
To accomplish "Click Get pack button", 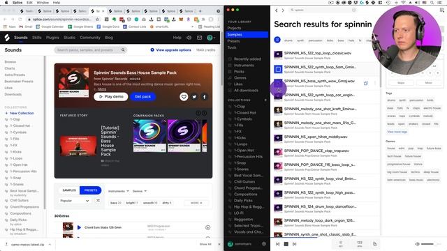I will 142,97.
